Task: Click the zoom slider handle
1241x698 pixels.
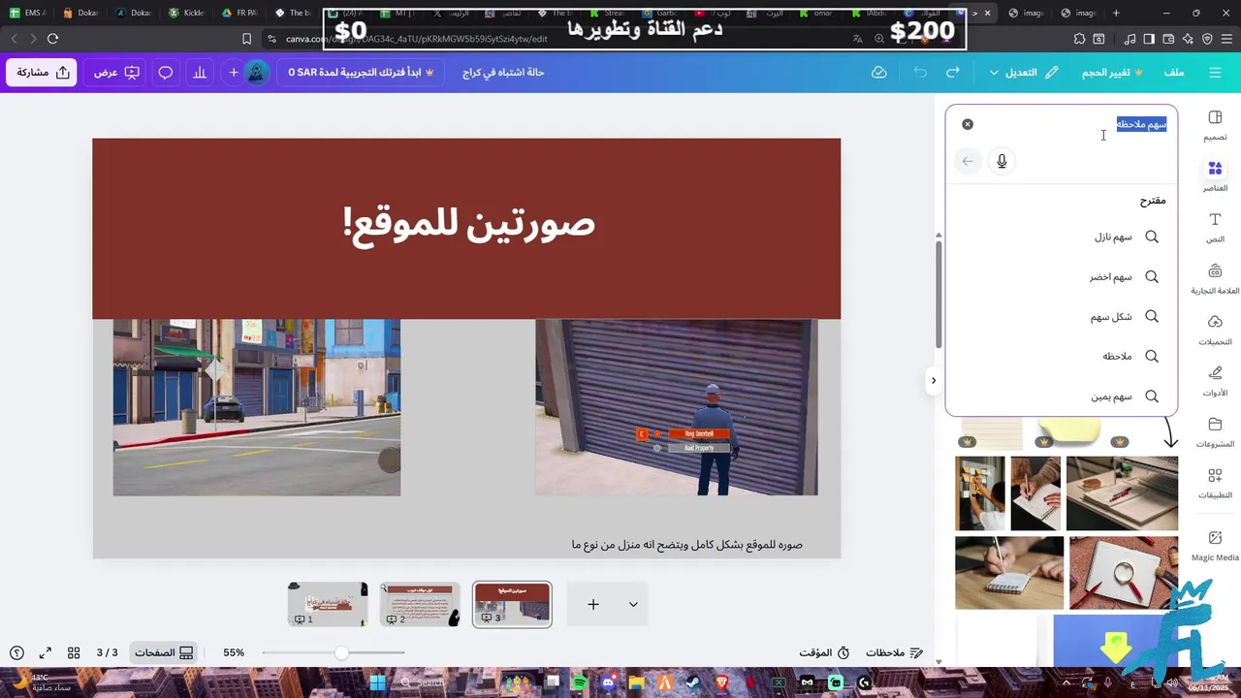Action: [x=341, y=652]
